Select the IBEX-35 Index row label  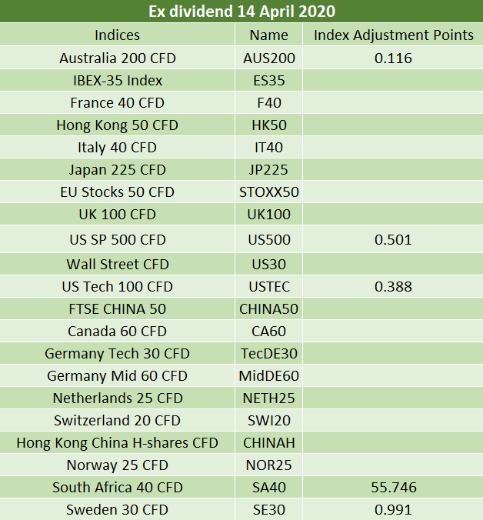(x=117, y=80)
